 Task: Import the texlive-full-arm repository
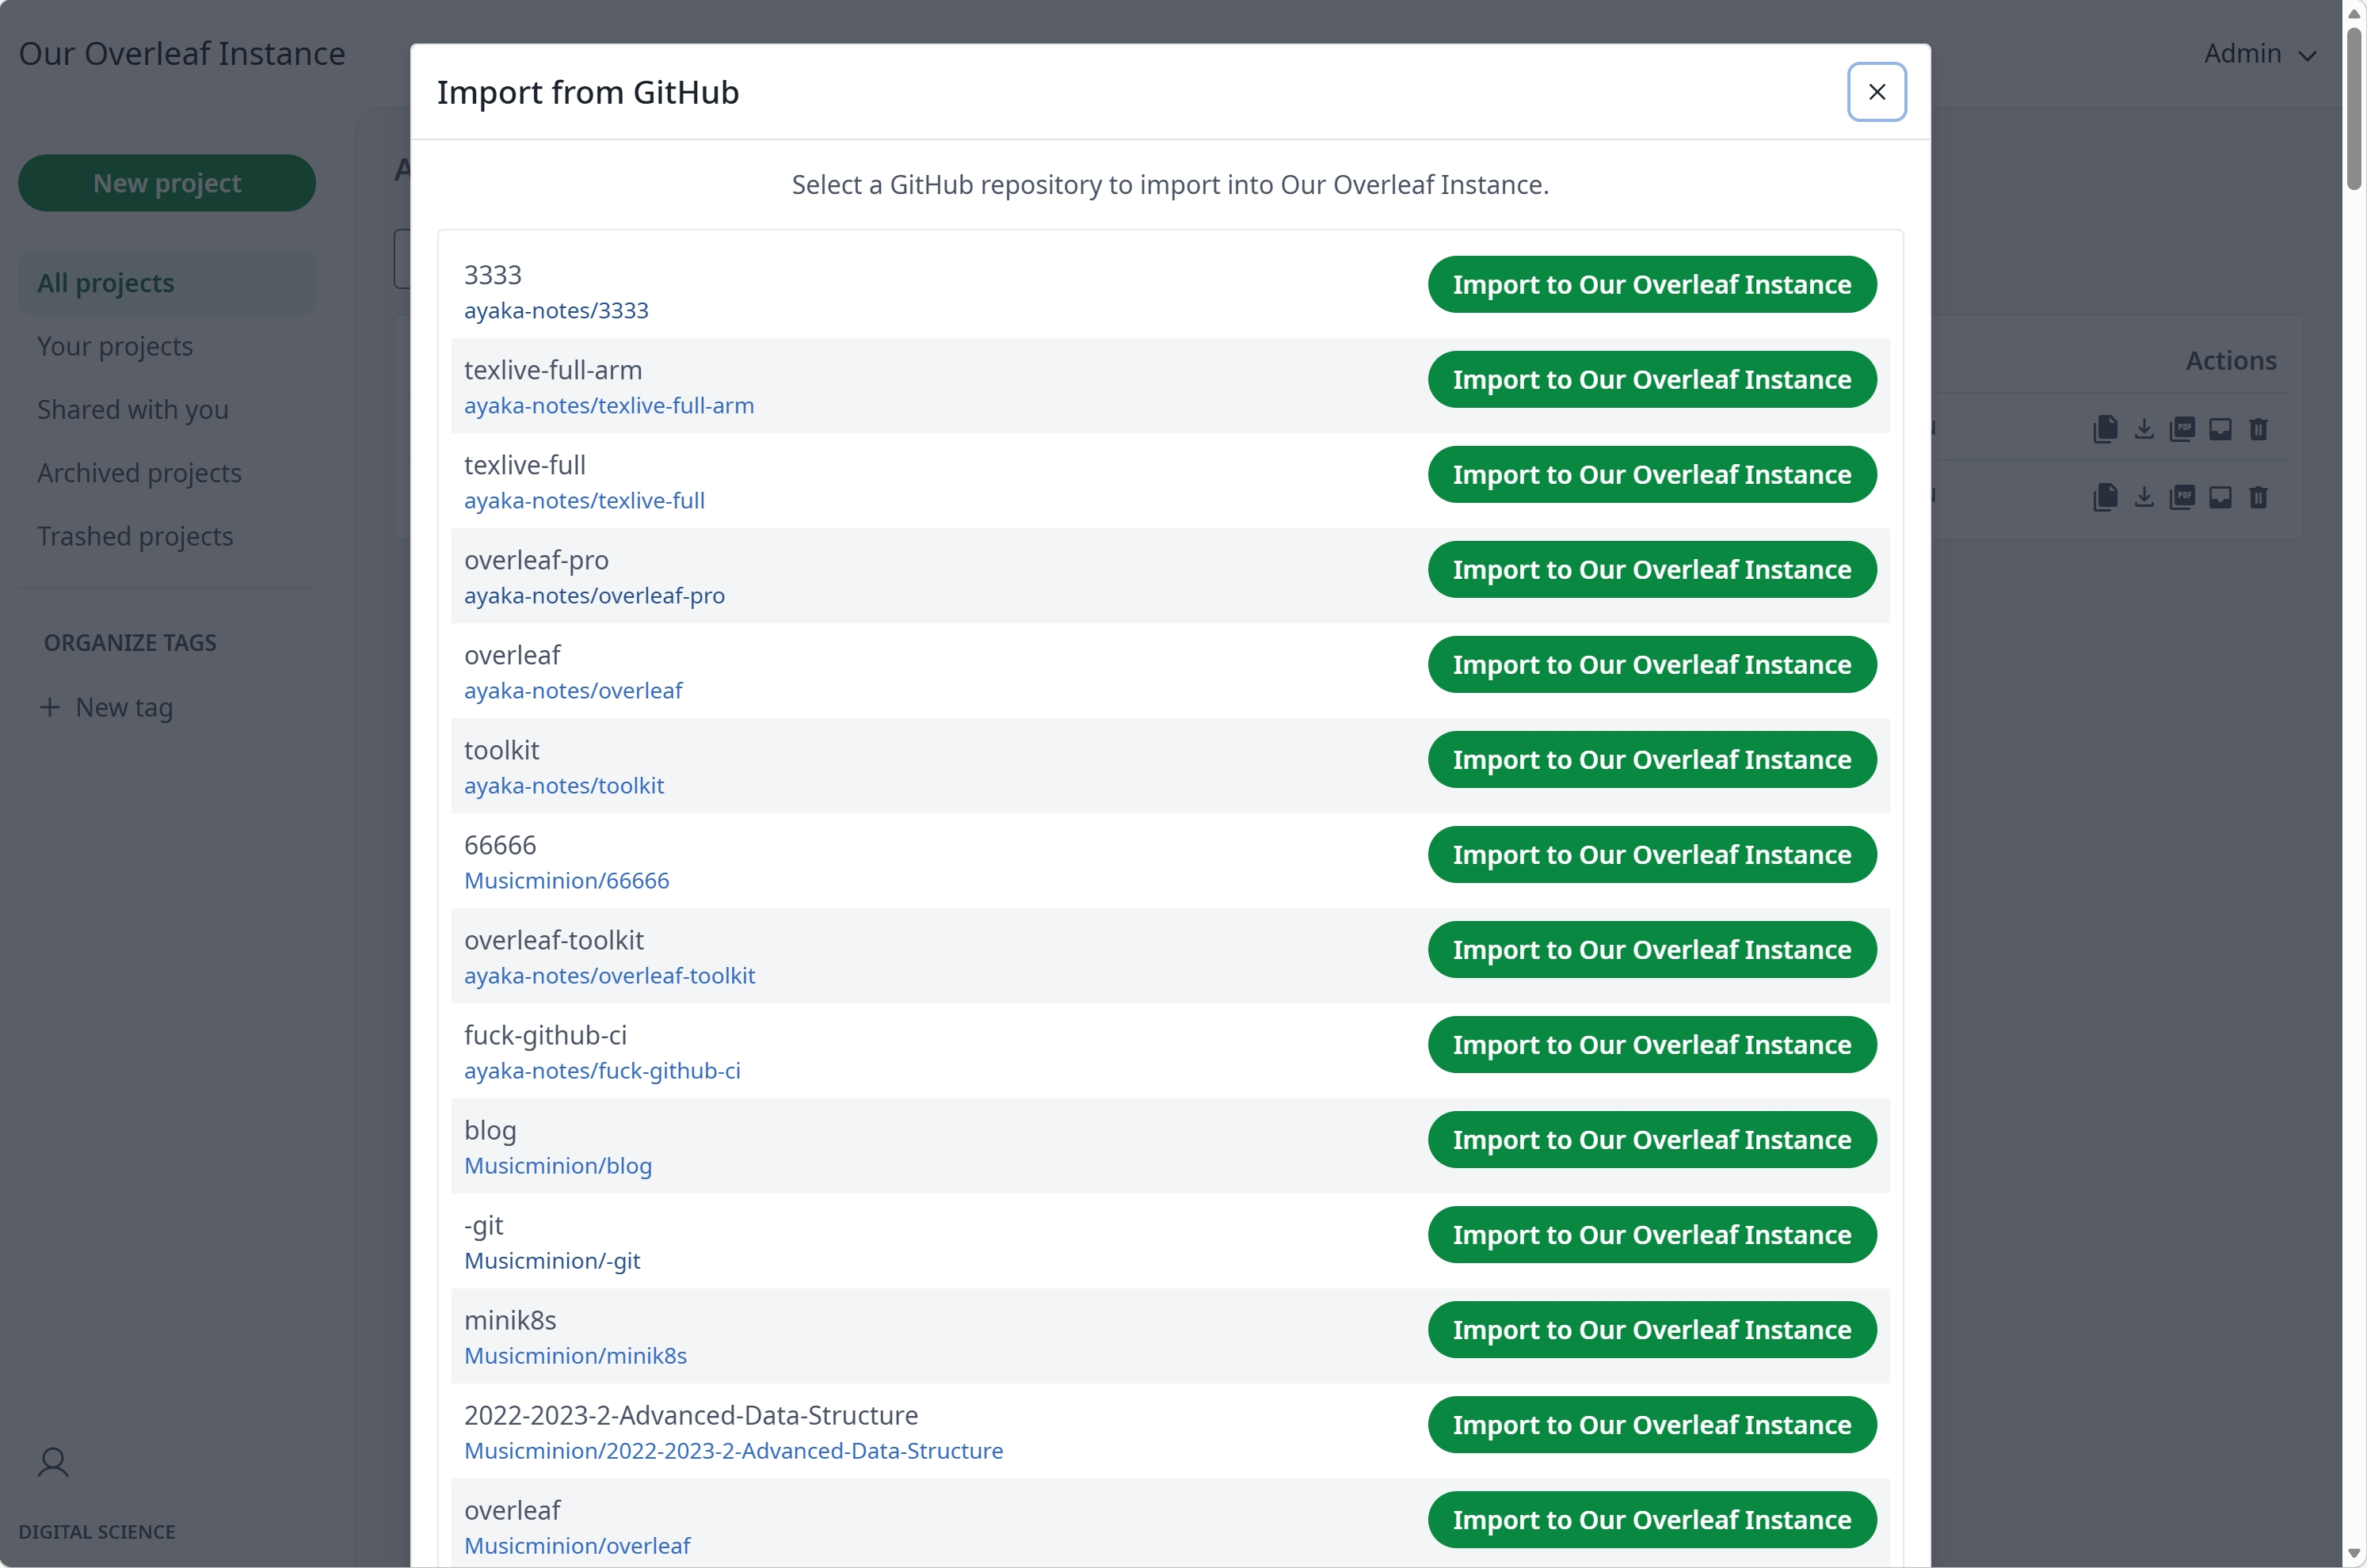click(x=1651, y=380)
